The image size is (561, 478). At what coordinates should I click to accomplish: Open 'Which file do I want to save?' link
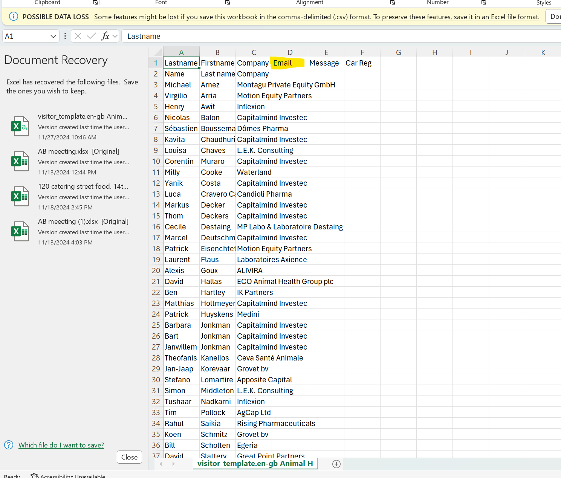tap(61, 445)
